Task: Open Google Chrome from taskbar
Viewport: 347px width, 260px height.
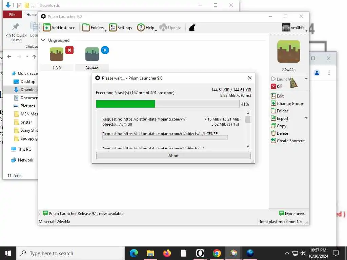Action: tap(217, 253)
